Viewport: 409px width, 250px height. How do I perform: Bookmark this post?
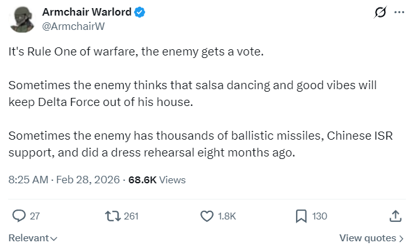click(301, 216)
